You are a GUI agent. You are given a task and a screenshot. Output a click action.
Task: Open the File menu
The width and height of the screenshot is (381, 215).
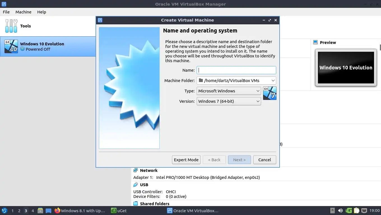6,12
